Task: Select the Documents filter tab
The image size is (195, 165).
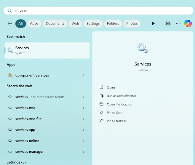Action: click(55, 24)
